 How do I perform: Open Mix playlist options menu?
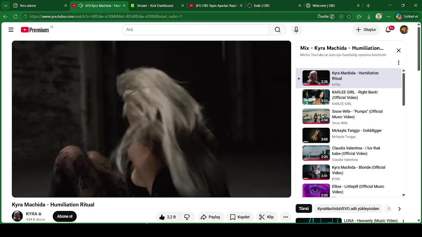[x=399, y=63]
